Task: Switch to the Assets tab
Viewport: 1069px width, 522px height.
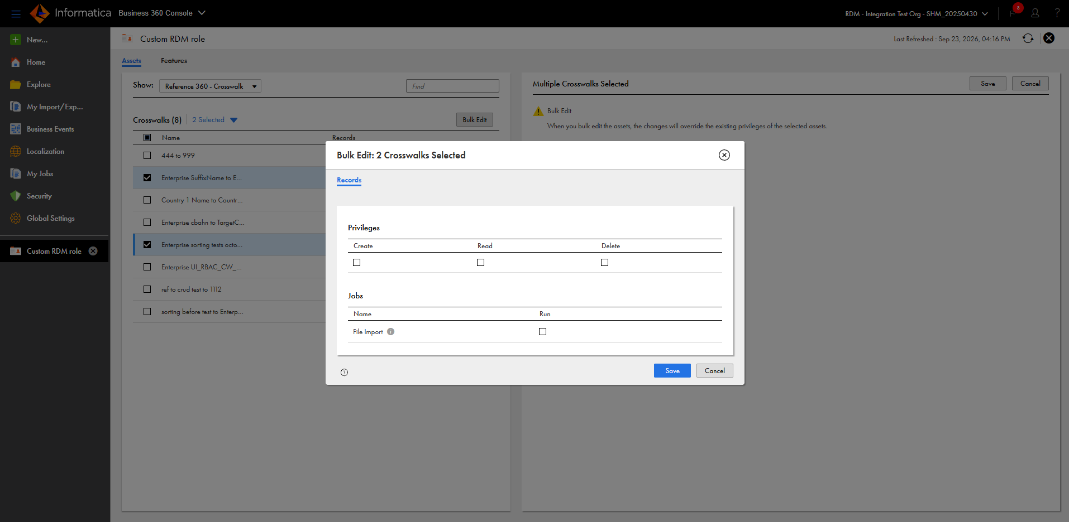Action: click(x=132, y=61)
